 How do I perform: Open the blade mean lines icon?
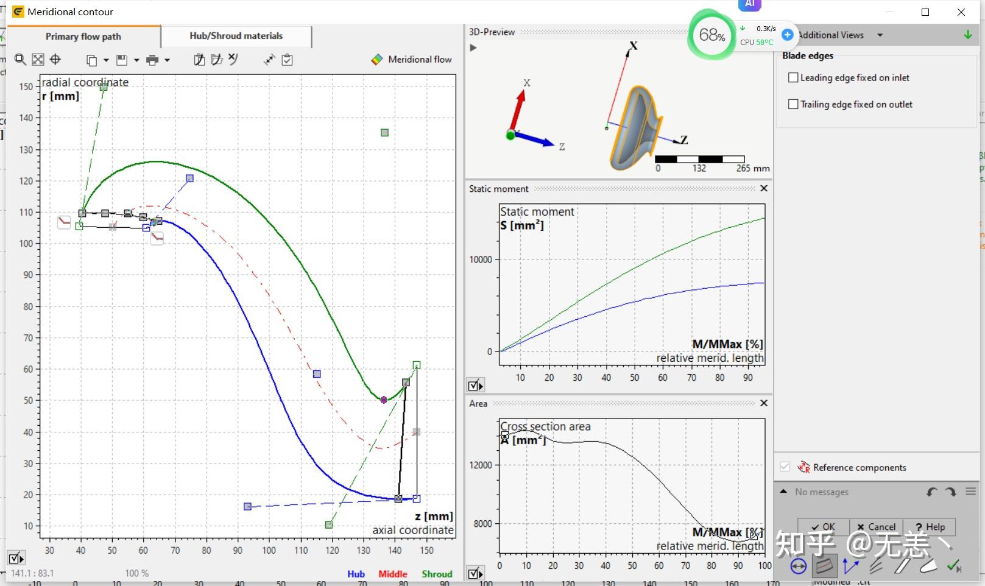tap(877, 567)
